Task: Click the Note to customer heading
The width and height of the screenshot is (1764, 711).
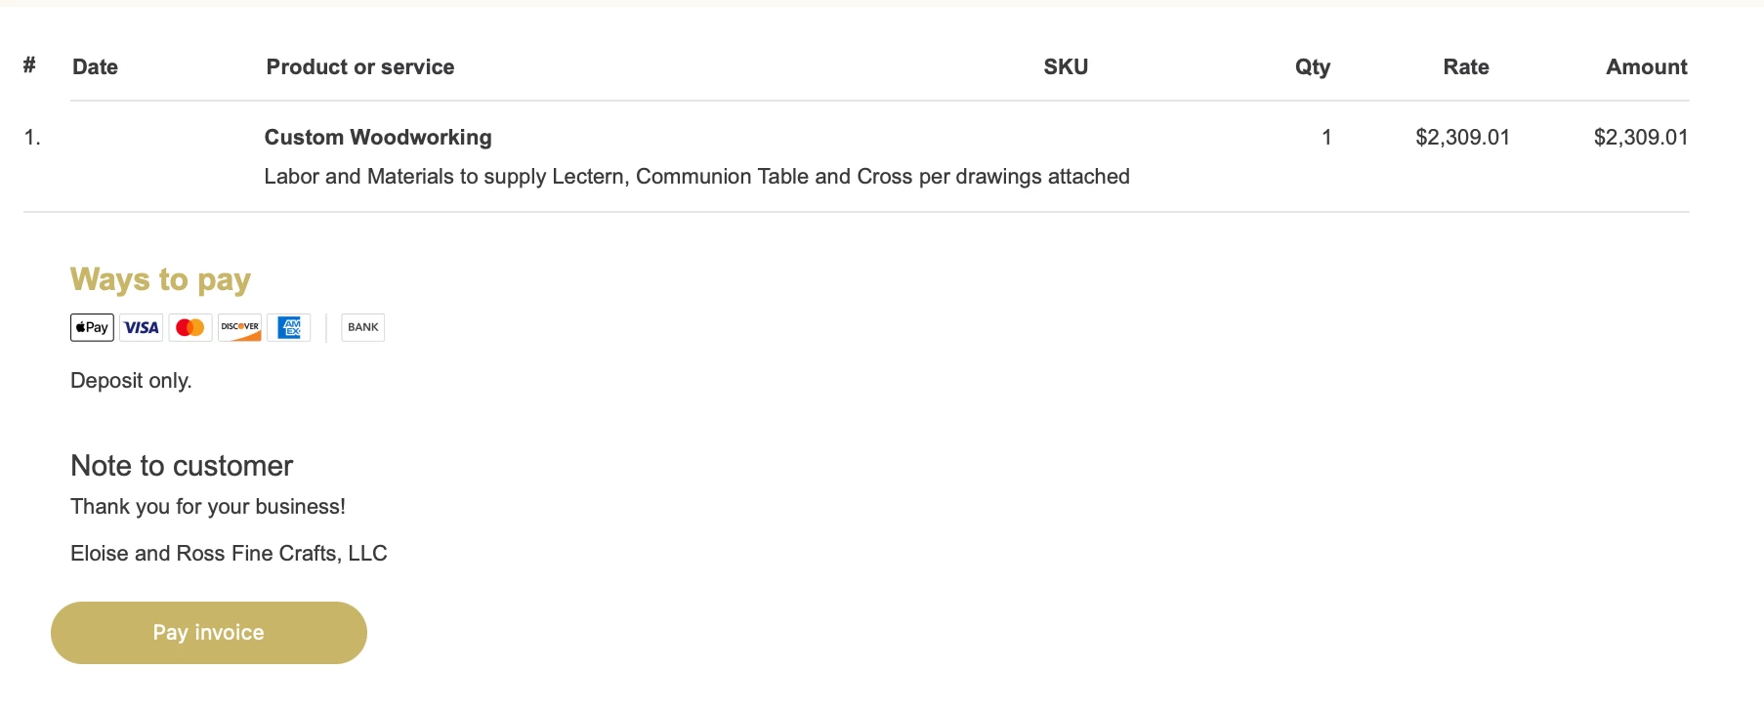Action: [182, 466]
